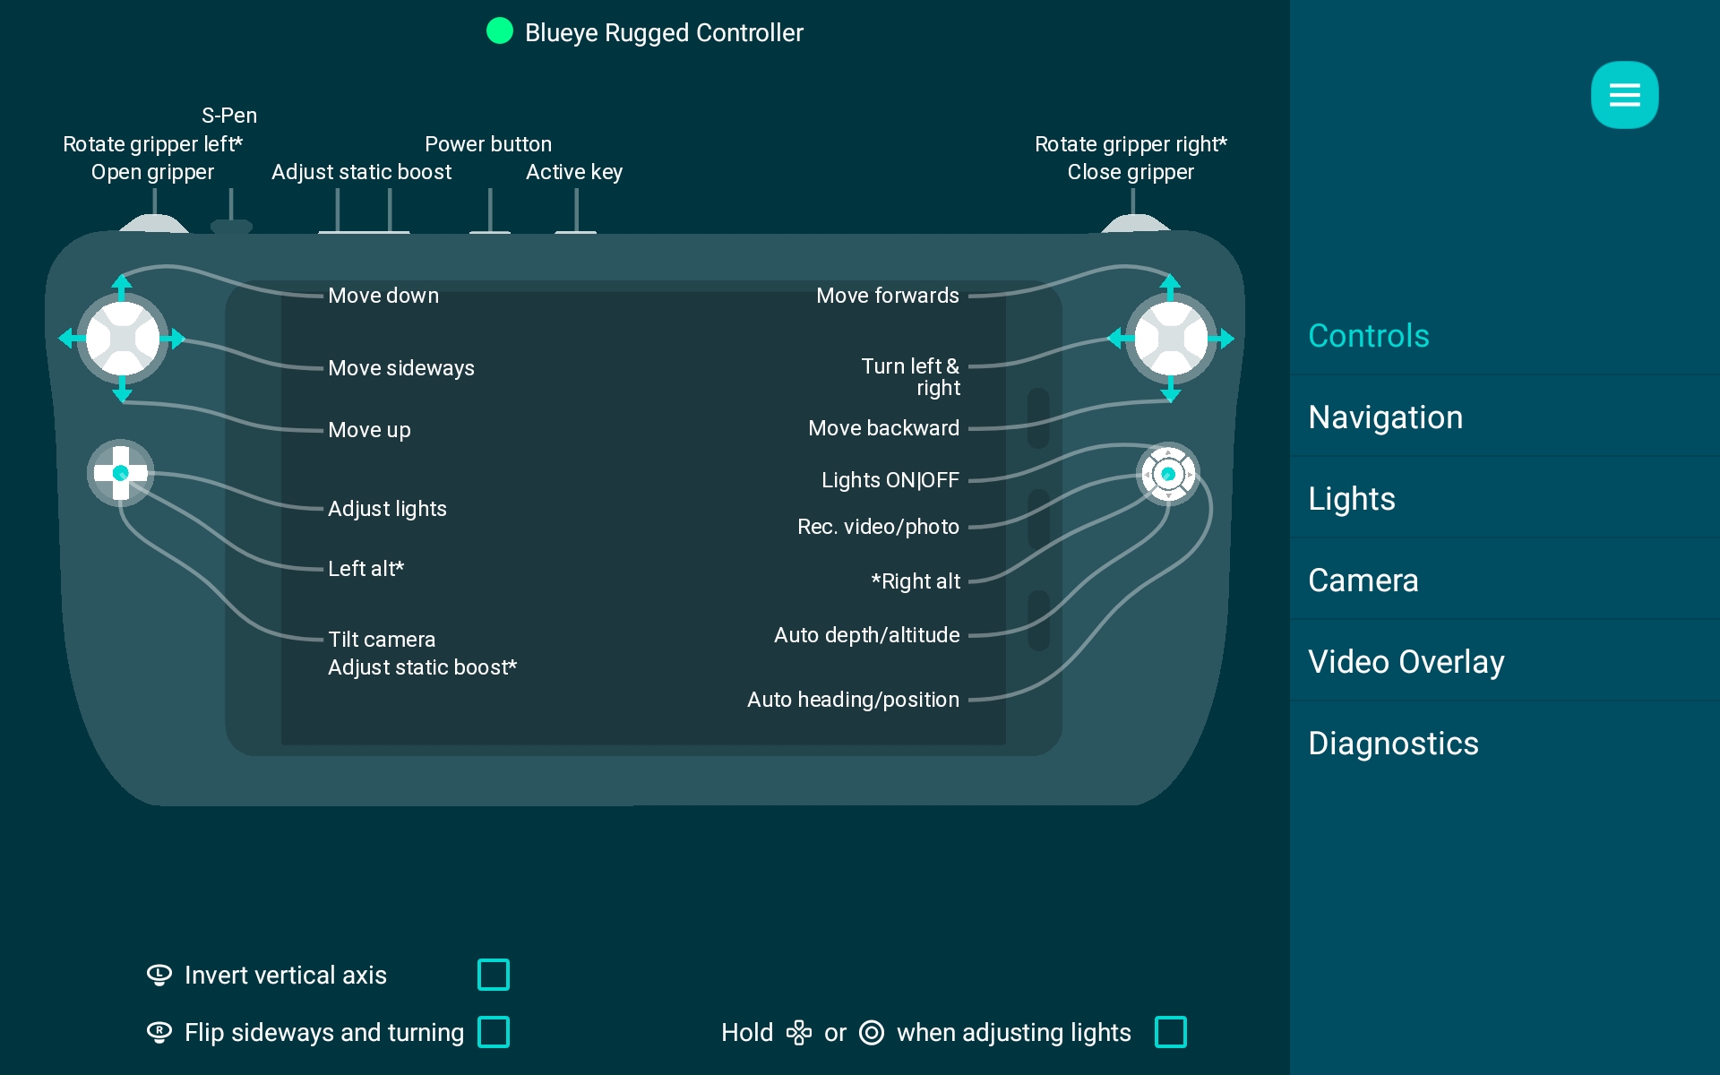Click the green connection status dot
Image resolution: width=1720 pixels, height=1075 pixels.
(x=499, y=31)
